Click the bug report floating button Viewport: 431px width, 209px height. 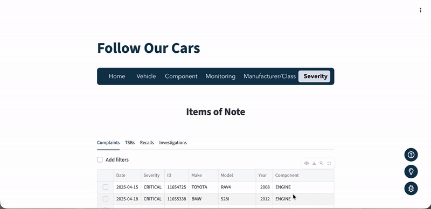tap(411, 189)
